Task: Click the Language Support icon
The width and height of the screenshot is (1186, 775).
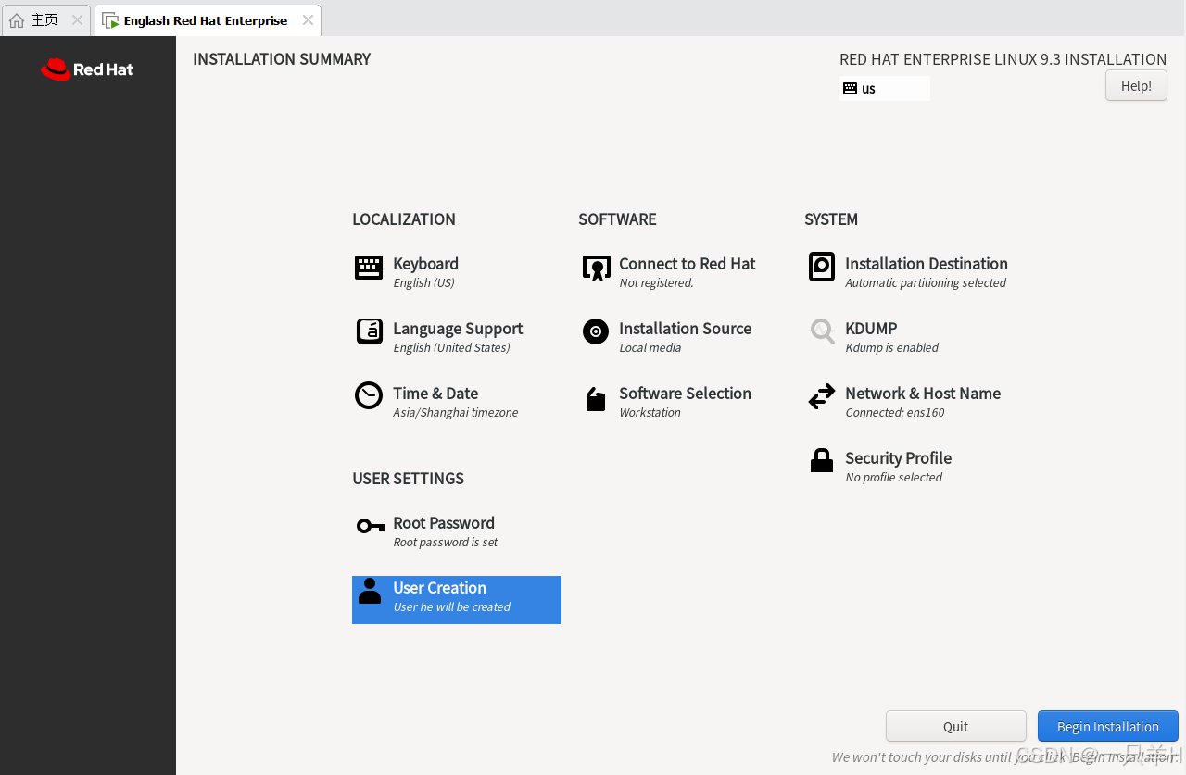Action: coord(370,331)
